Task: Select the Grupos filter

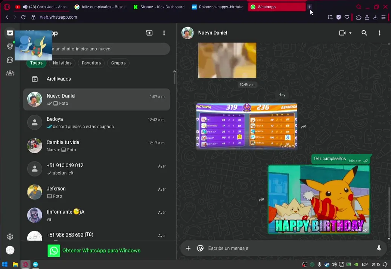Action: tap(118, 63)
